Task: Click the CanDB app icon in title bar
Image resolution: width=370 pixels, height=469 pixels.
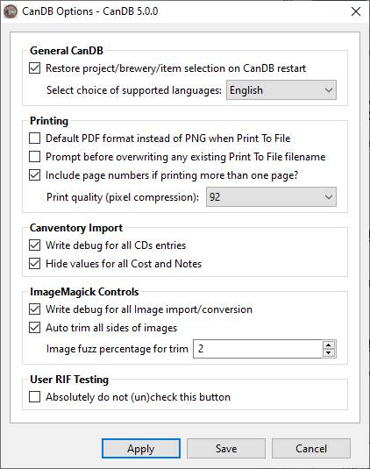Action: [11, 11]
